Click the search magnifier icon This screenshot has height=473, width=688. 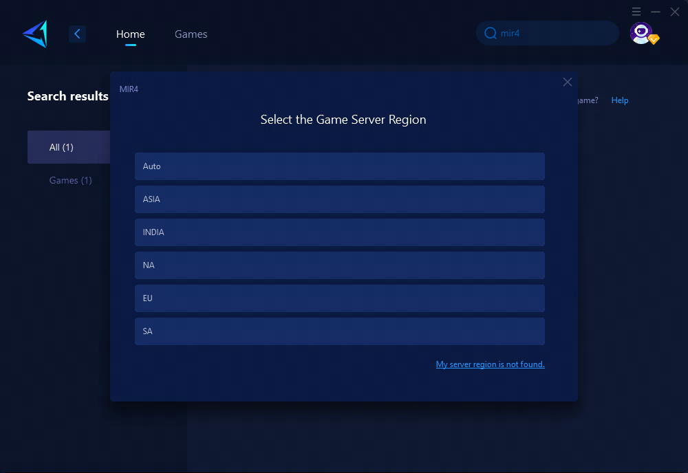490,33
